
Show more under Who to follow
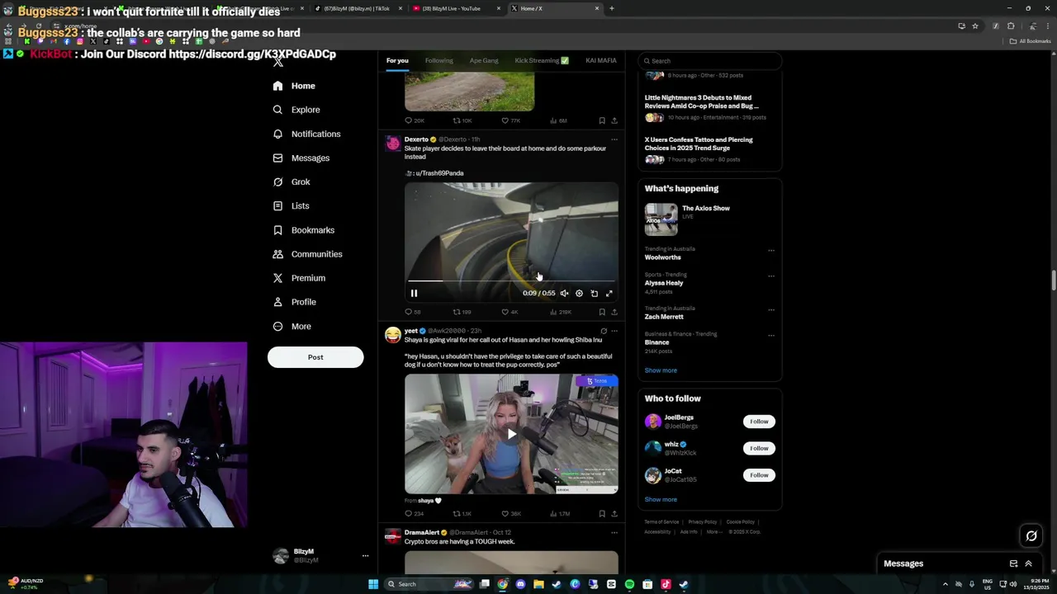[661, 499]
